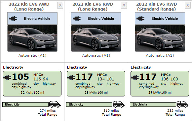The height and width of the screenshot is (121, 192).
Task: Click the Electricity range bar for 310 miles
Action: coord(89,105)
